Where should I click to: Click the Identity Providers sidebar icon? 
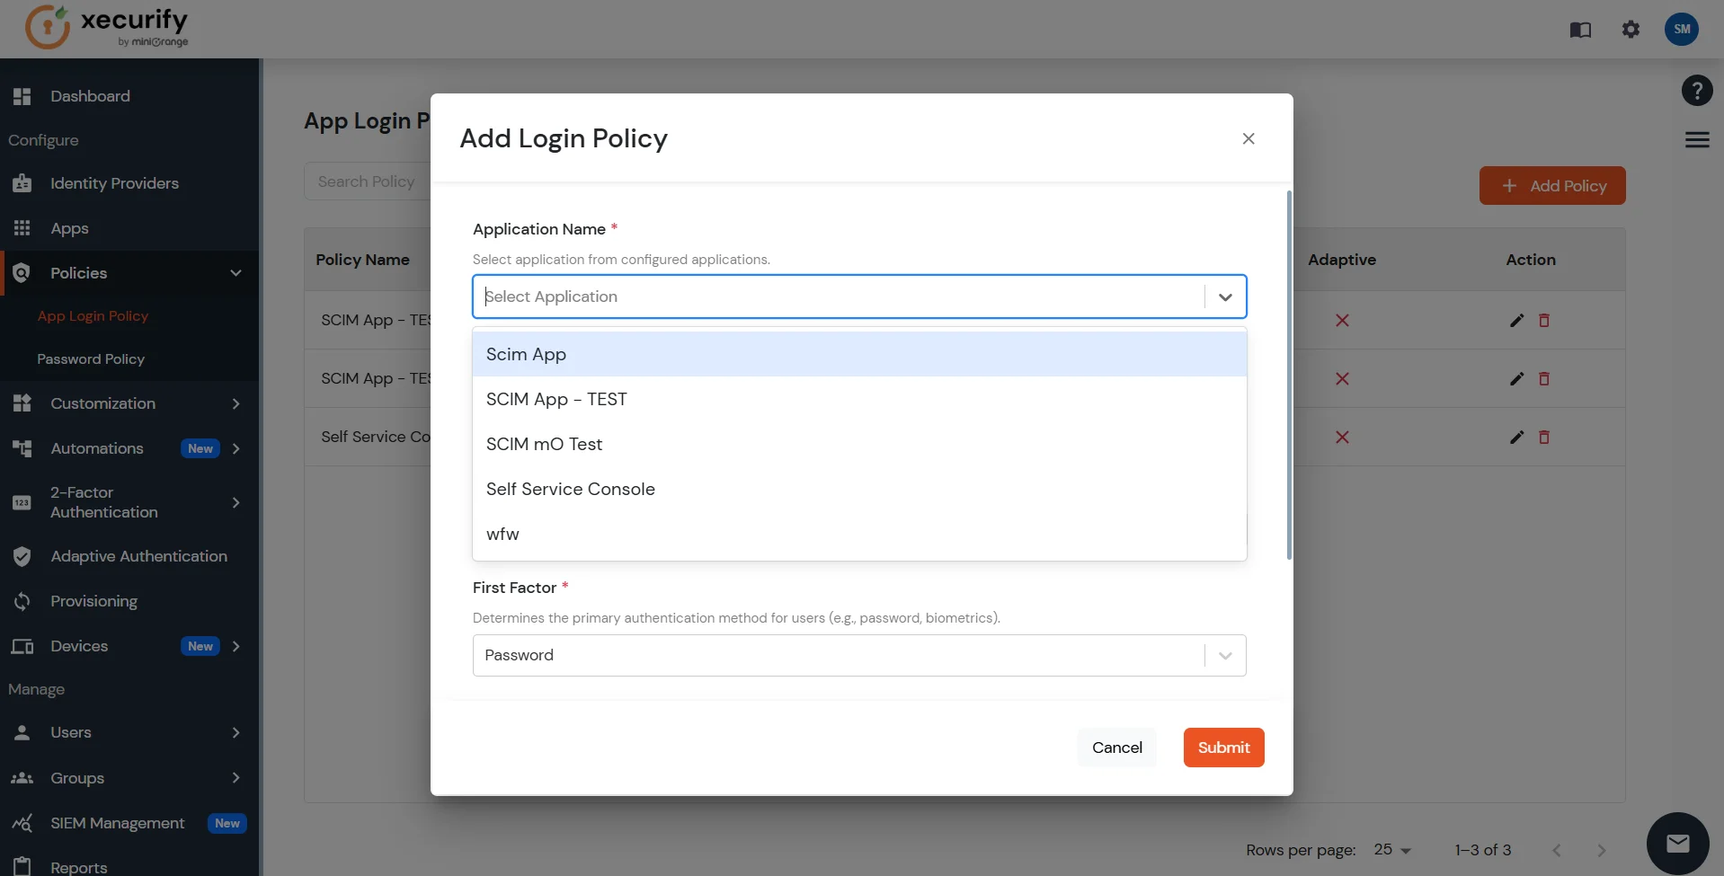(22, 183)
